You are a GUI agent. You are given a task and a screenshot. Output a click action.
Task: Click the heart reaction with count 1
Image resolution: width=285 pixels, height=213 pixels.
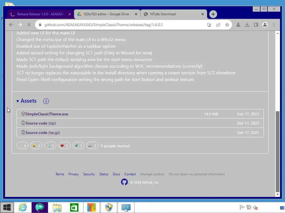[64, 145]
